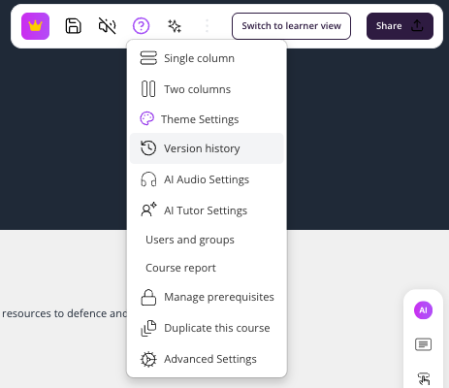Select Users and groups
449x388 pixels.
click(207, 240)
